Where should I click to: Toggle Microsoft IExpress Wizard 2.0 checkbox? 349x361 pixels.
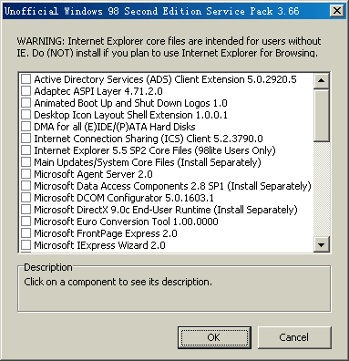tap(26, 245)
